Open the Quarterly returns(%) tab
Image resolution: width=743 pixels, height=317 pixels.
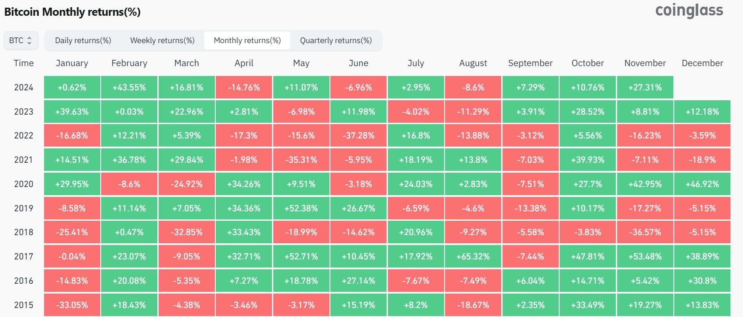coord(336,40)
